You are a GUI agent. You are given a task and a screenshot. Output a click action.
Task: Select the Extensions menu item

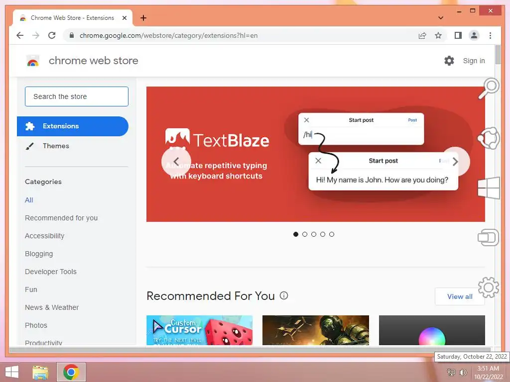[x=73, y=126]
